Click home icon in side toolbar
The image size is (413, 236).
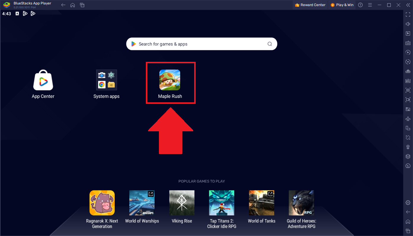(x=408, y=222)
